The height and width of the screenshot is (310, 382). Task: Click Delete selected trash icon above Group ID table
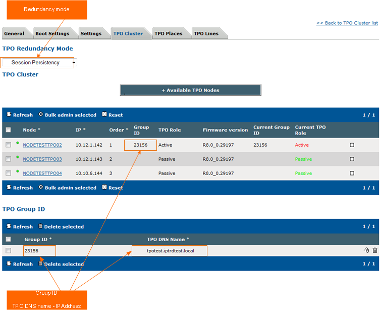coord(40,226)
